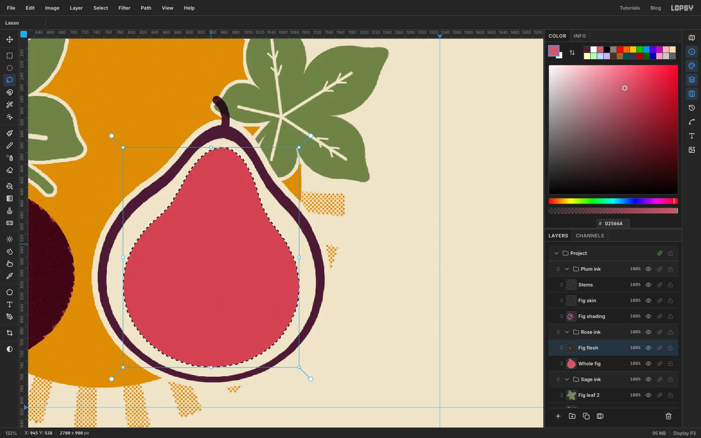Add a new layer with plus icon

(558, 416)
